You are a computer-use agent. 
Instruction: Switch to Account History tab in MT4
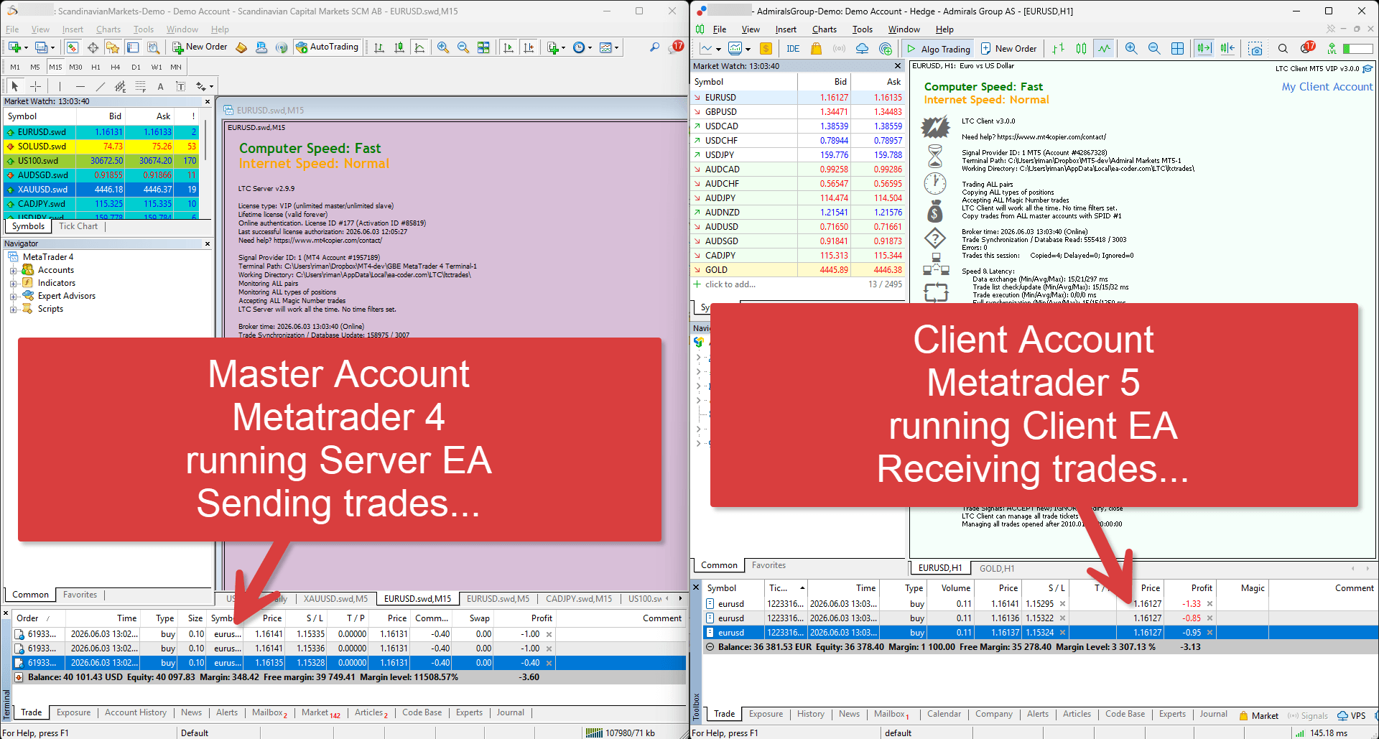(136, 712)
